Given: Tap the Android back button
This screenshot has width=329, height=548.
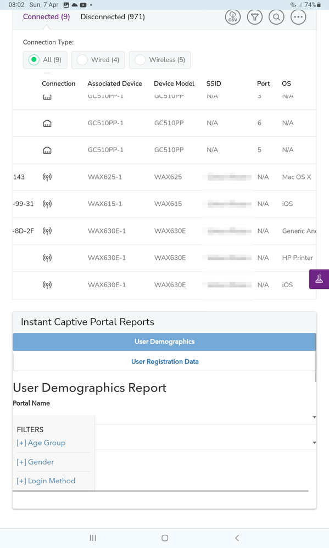Looking at the screenshot, I should point(237,538).
